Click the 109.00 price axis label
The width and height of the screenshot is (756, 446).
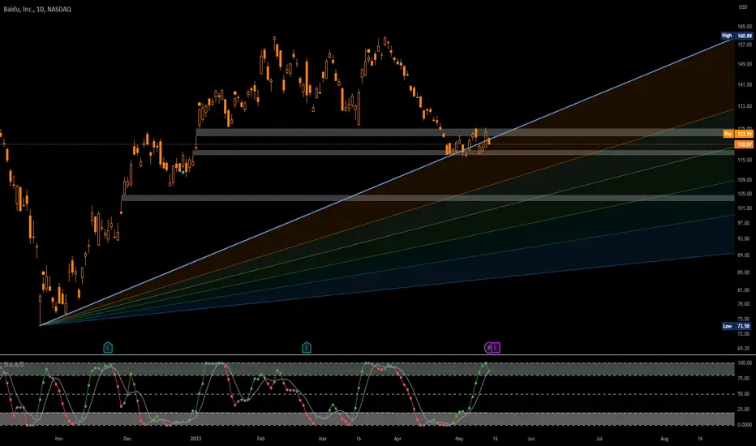[745, 180]
